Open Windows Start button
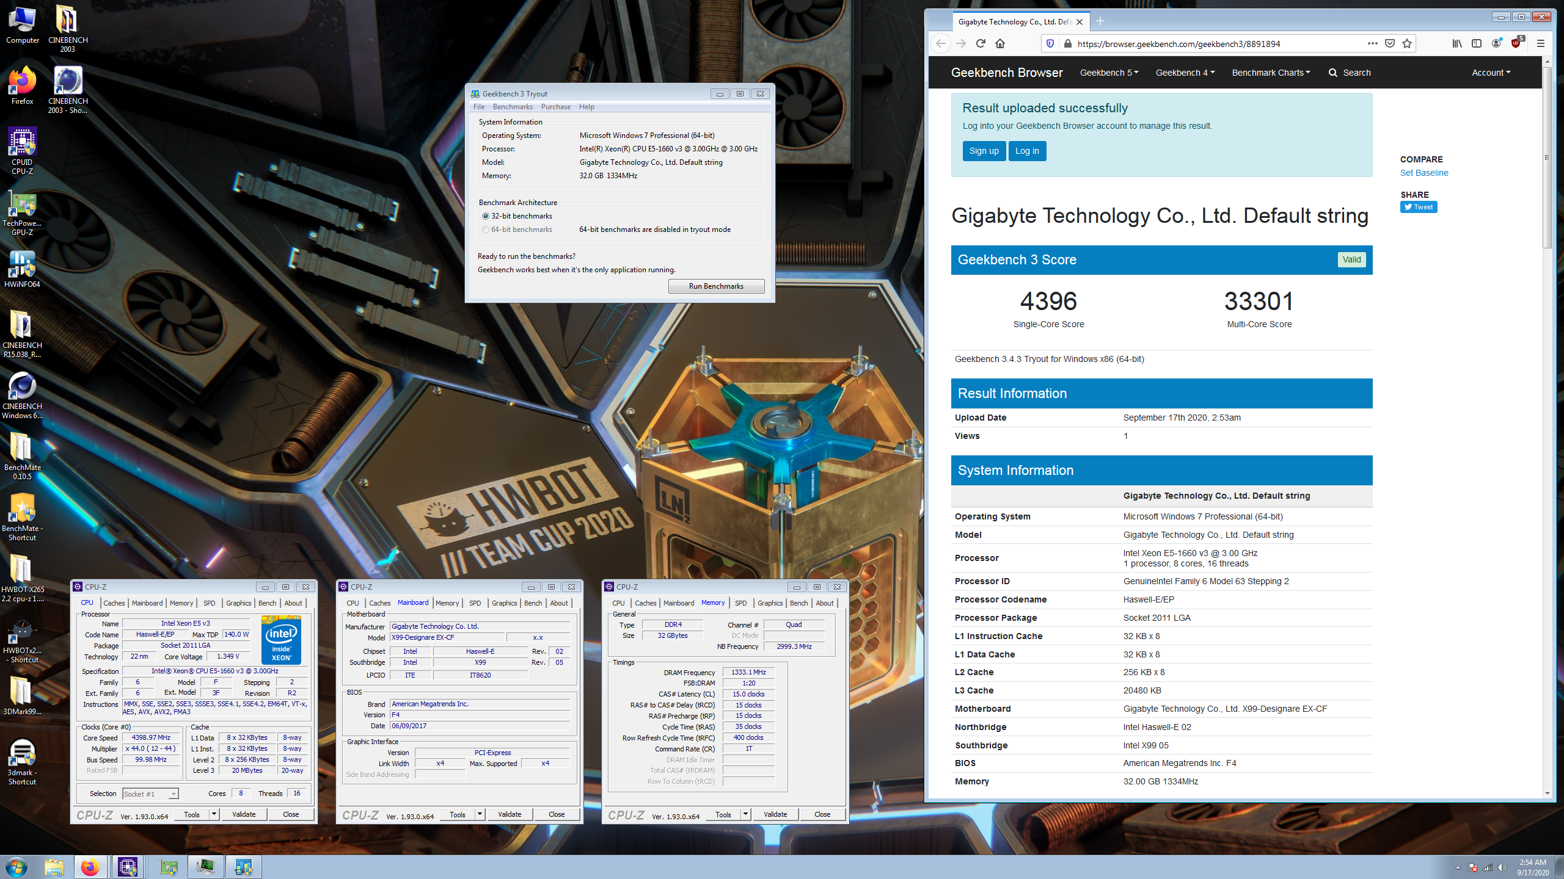Screen dimensions: 1564x879 pos(16,867)
